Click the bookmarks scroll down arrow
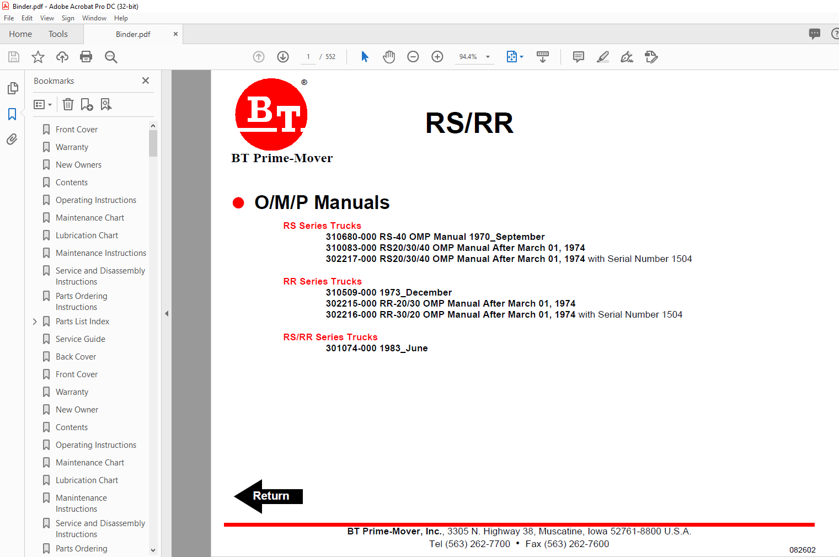 (153, 550)
